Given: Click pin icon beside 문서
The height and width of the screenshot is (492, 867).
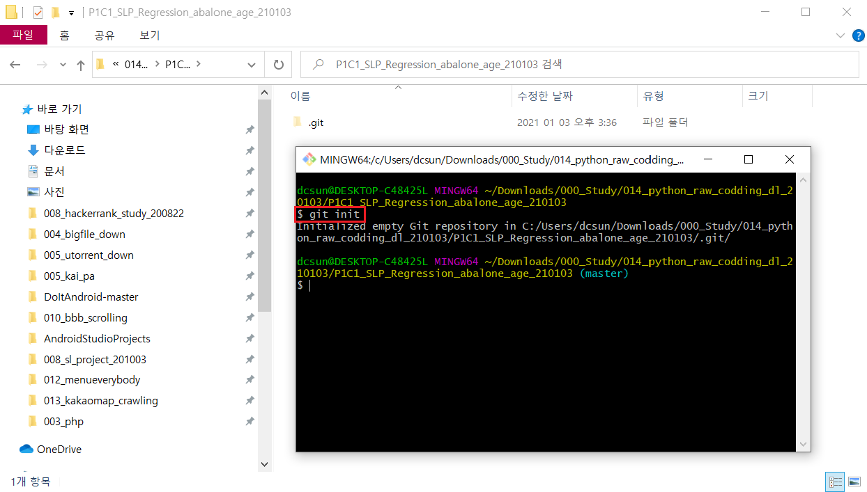Looking at the screenshot, I should pyautogui.click(x=250, y=172).
